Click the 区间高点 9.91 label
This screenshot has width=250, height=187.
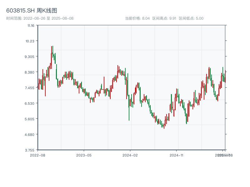tap(164, 18)
